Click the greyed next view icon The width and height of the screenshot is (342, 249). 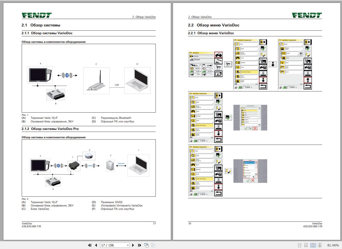coord(153,245)
